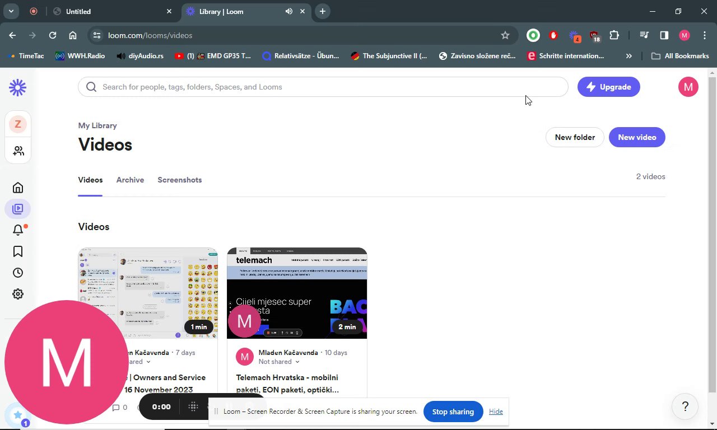
Task: Start a New video
Action: point(637,137)
